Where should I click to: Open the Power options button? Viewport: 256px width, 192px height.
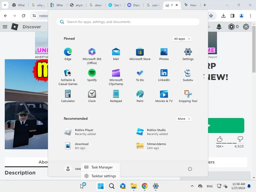pyautogui.click(x=190, y=169)
